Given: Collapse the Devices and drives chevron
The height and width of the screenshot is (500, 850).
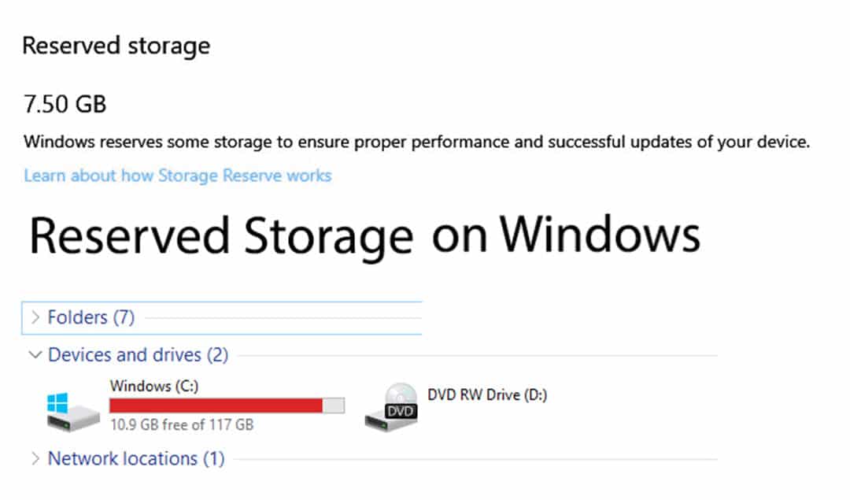Looking at the screenshot, I should 35,355.
